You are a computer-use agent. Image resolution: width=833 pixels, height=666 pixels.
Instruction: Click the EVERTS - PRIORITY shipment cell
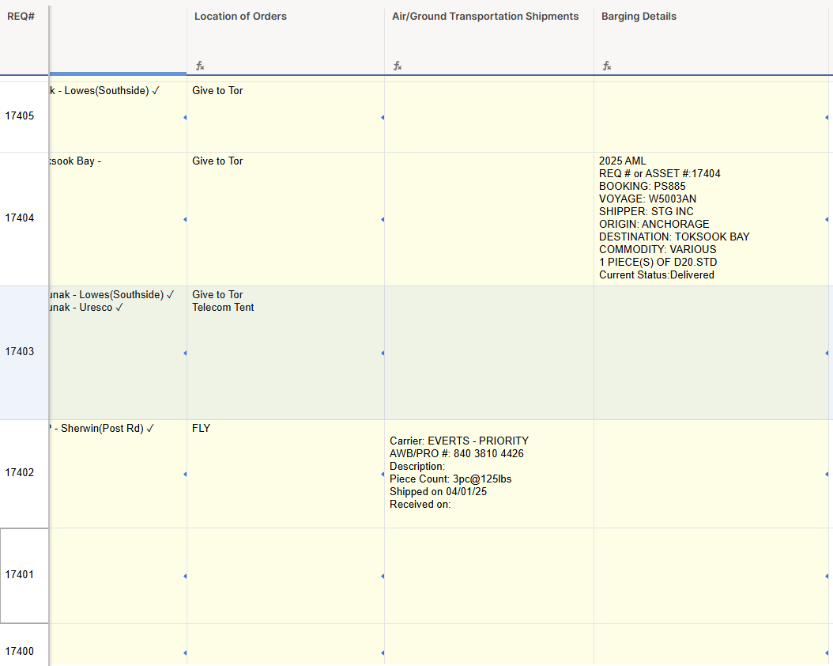(489, 474)
